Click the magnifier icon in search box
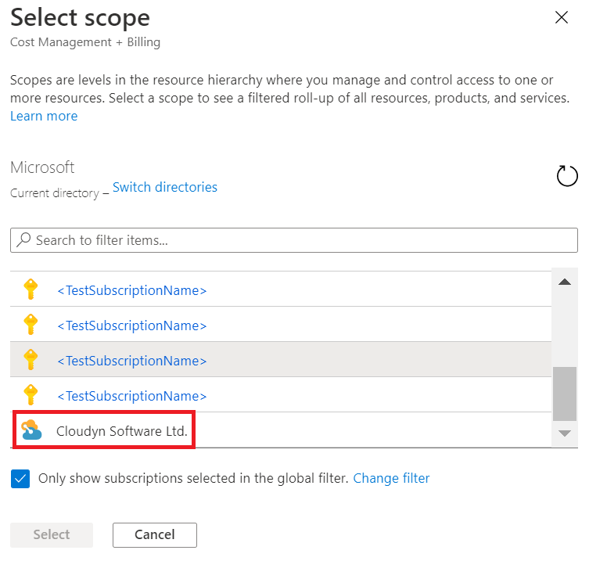Screen dimensions: 589x561 point(24,240)
